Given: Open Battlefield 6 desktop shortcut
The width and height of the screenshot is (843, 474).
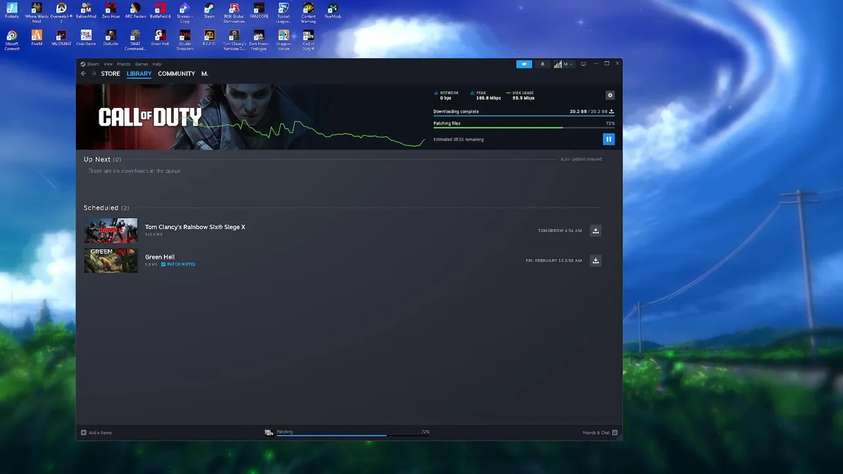Looking at the screenshot, I should pos(160,11).
